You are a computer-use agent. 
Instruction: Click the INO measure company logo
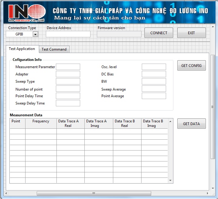coord(27,13)
